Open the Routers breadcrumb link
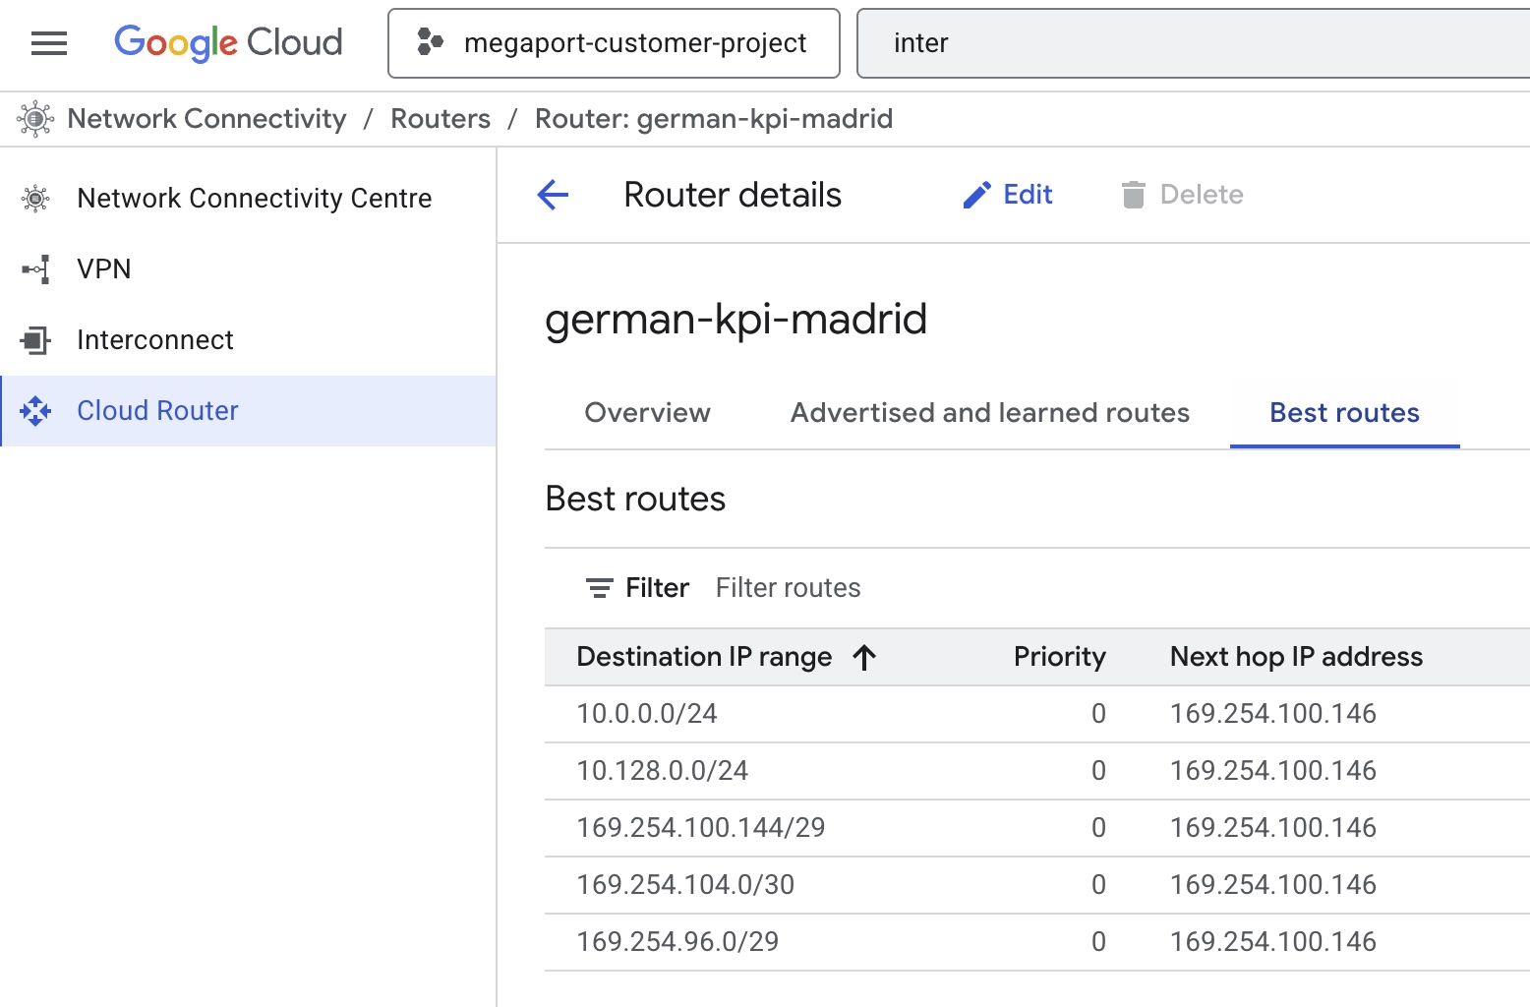This screenshot has height=1007, width=1530. click(440, 118)
